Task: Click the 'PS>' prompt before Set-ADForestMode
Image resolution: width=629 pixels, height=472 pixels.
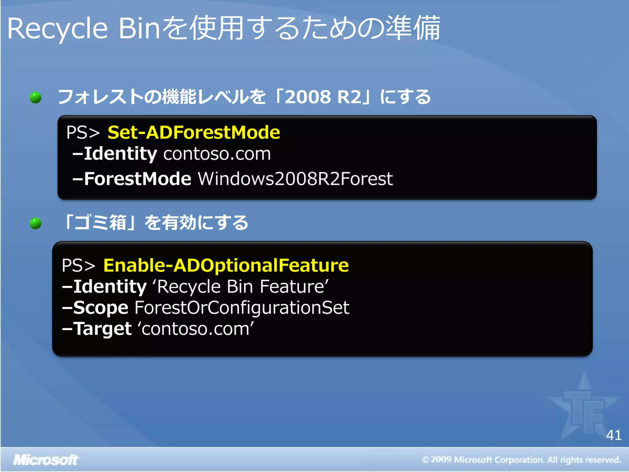Action: tap(83, 132)
